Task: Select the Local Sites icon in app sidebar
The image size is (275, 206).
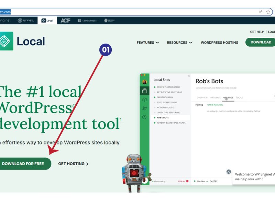Action: tap(144, 91)
